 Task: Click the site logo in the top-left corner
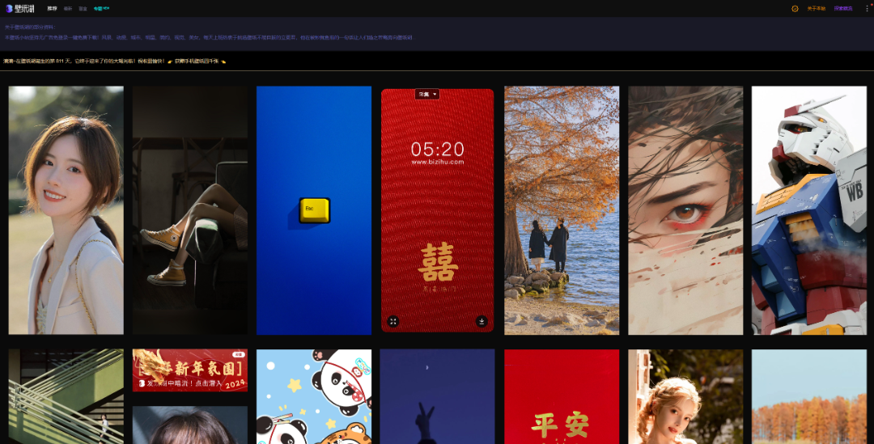[20, 8]
